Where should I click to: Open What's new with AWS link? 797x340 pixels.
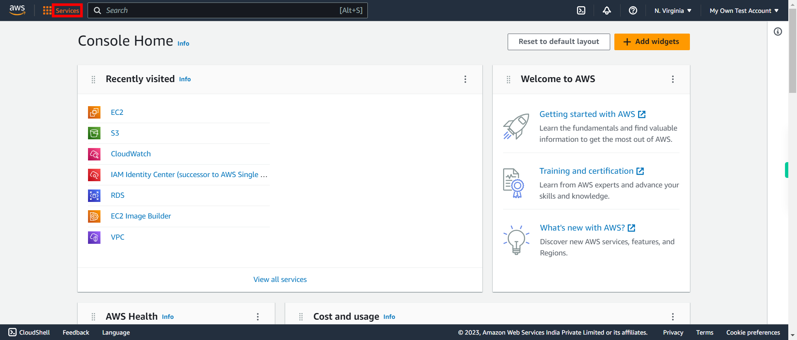tap(587, 228)
